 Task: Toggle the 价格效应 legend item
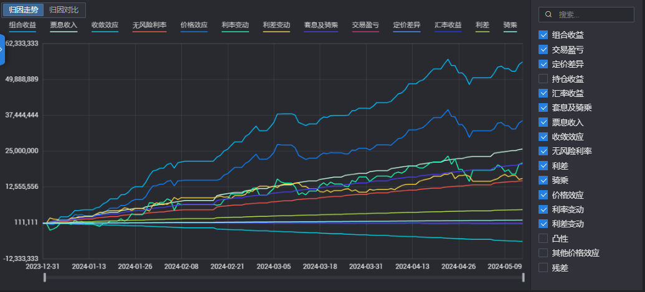194,25
